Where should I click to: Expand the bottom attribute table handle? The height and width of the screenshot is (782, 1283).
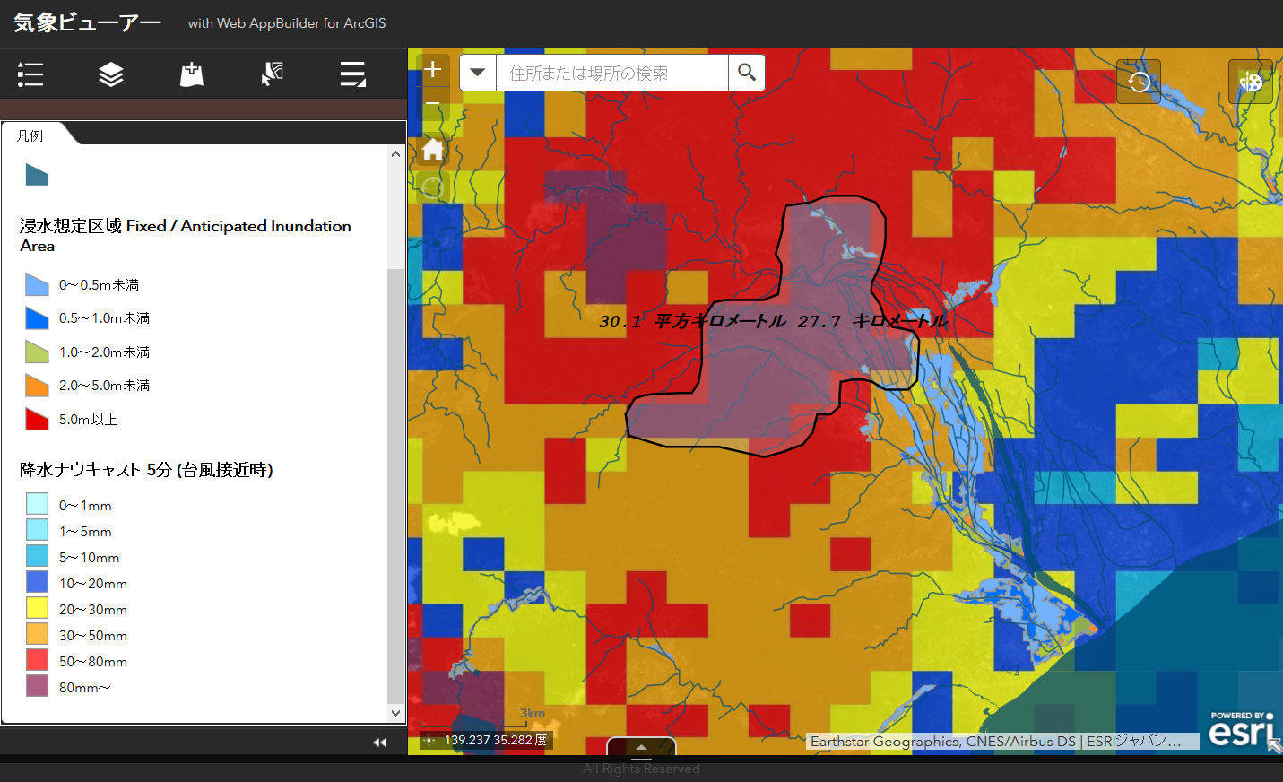(x=641, y=746)
